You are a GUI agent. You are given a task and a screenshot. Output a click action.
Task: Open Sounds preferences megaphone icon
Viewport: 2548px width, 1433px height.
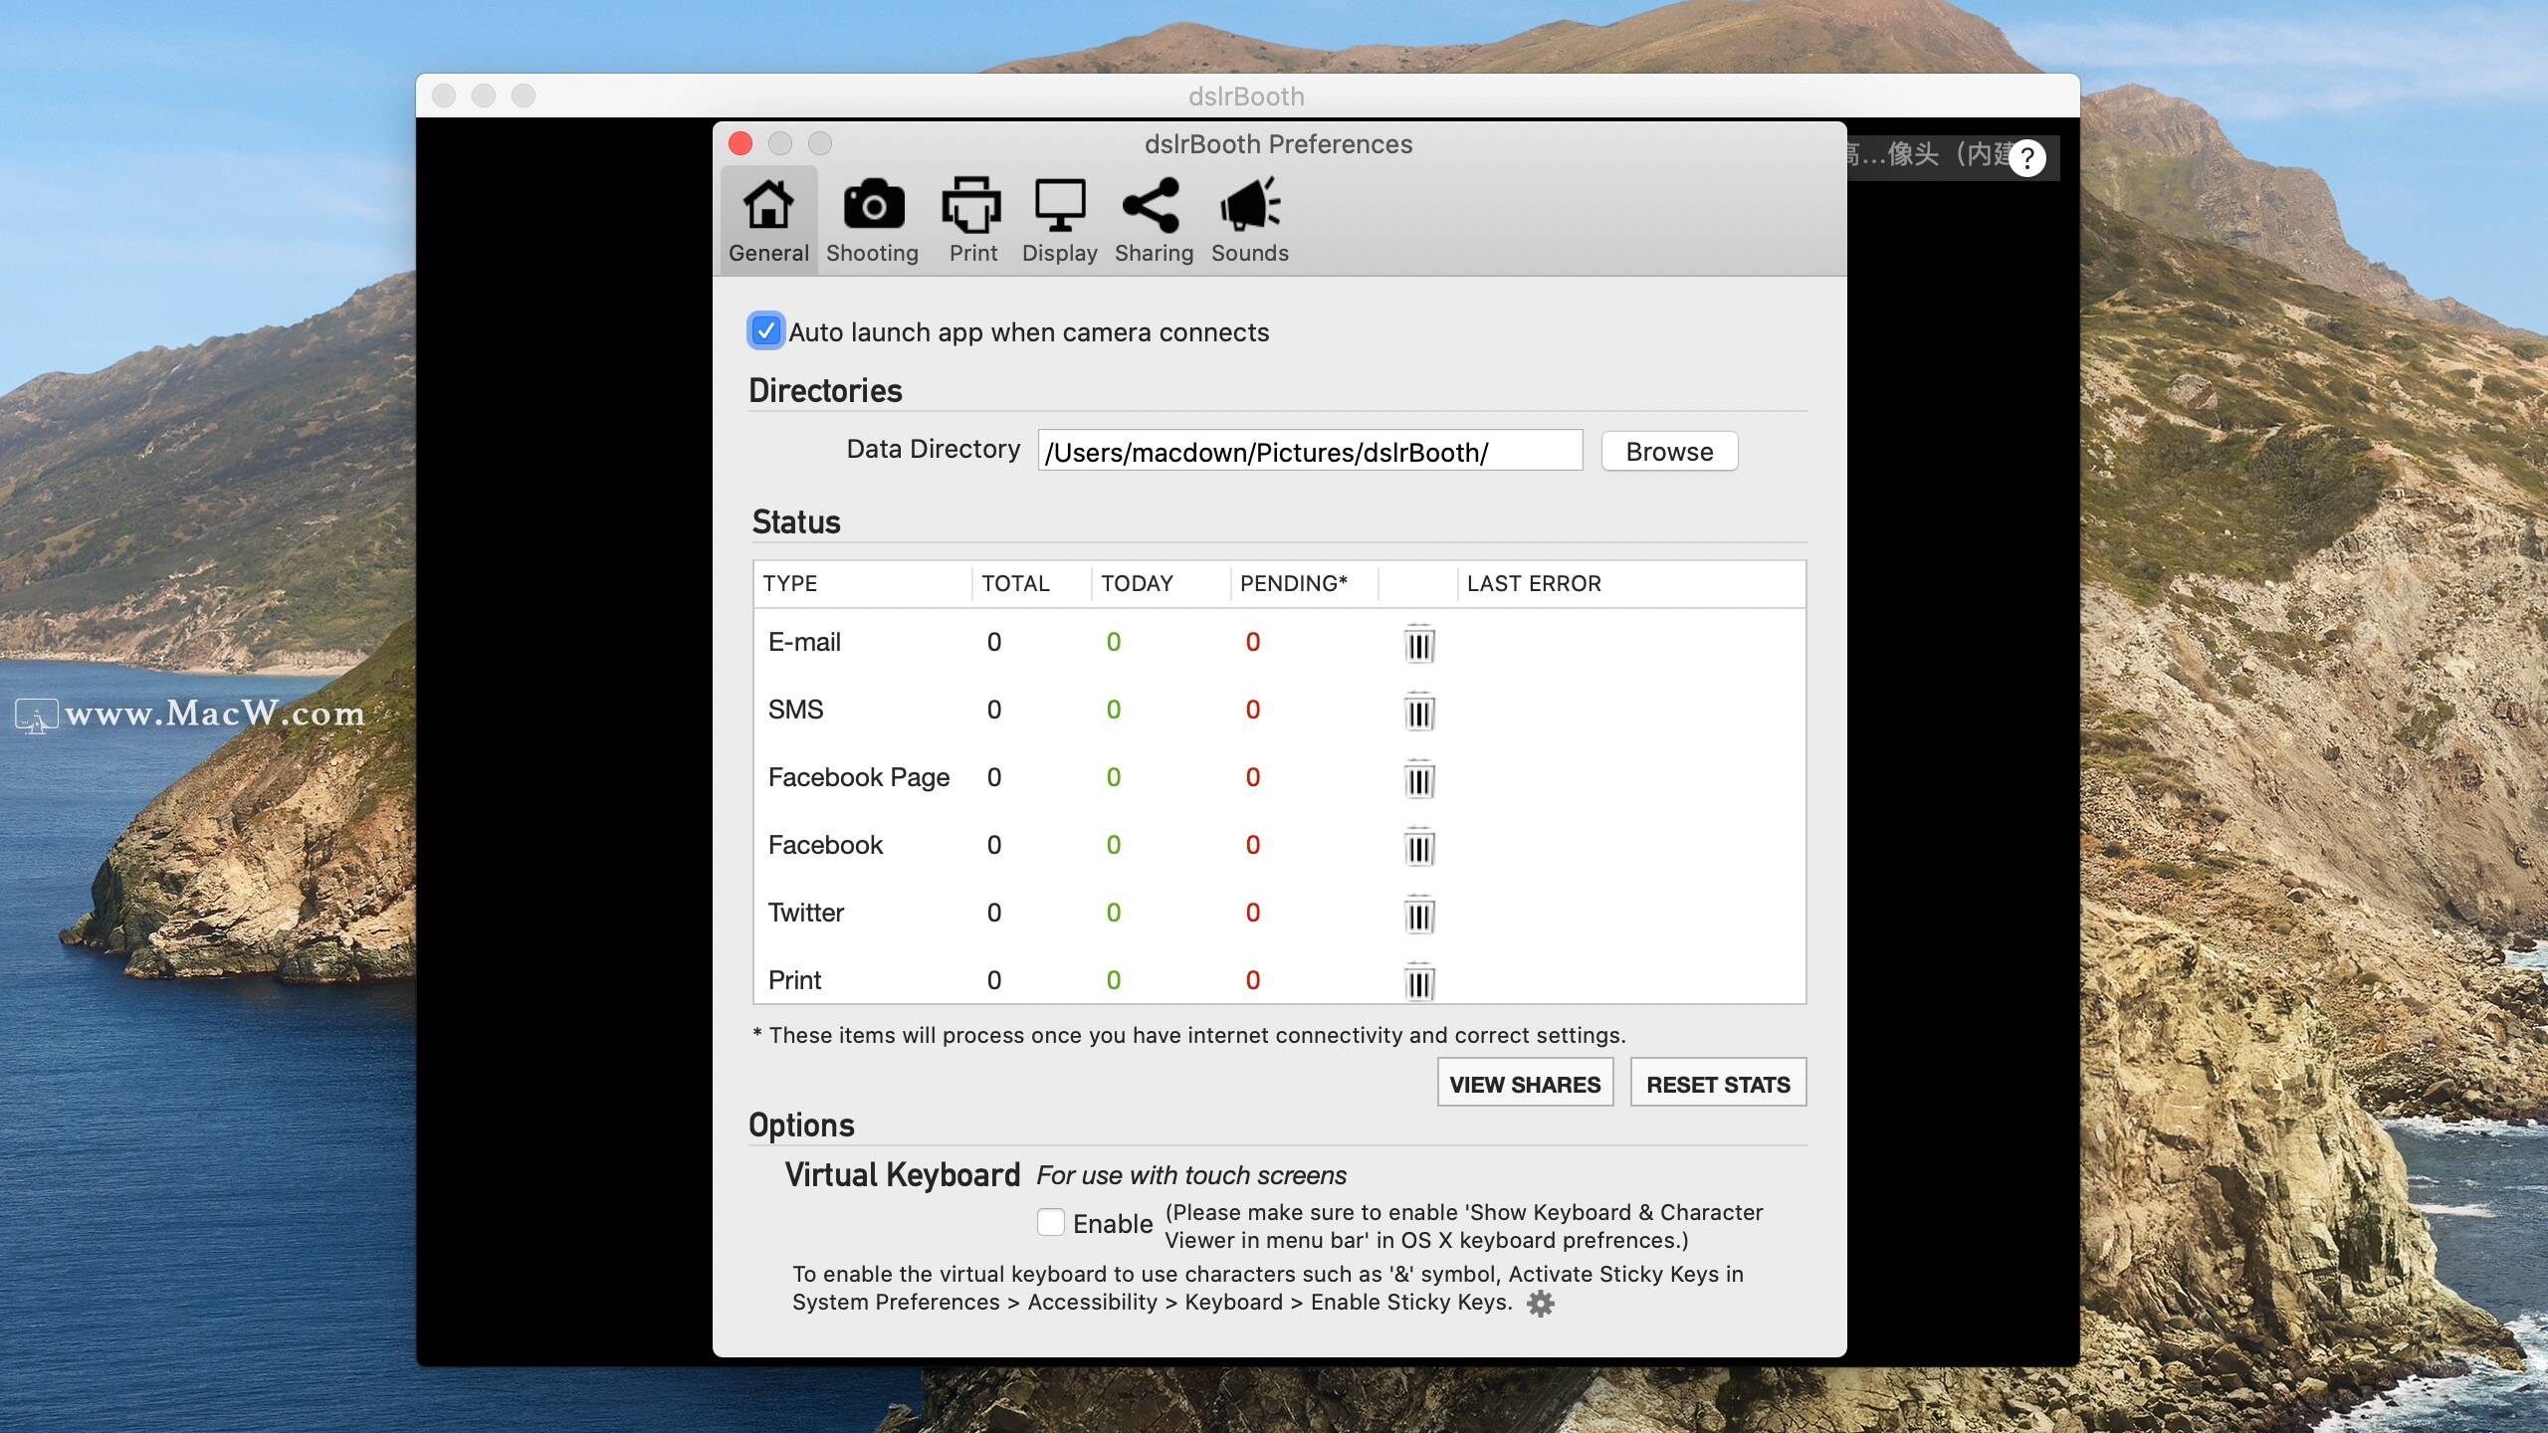pos(1249,206)
